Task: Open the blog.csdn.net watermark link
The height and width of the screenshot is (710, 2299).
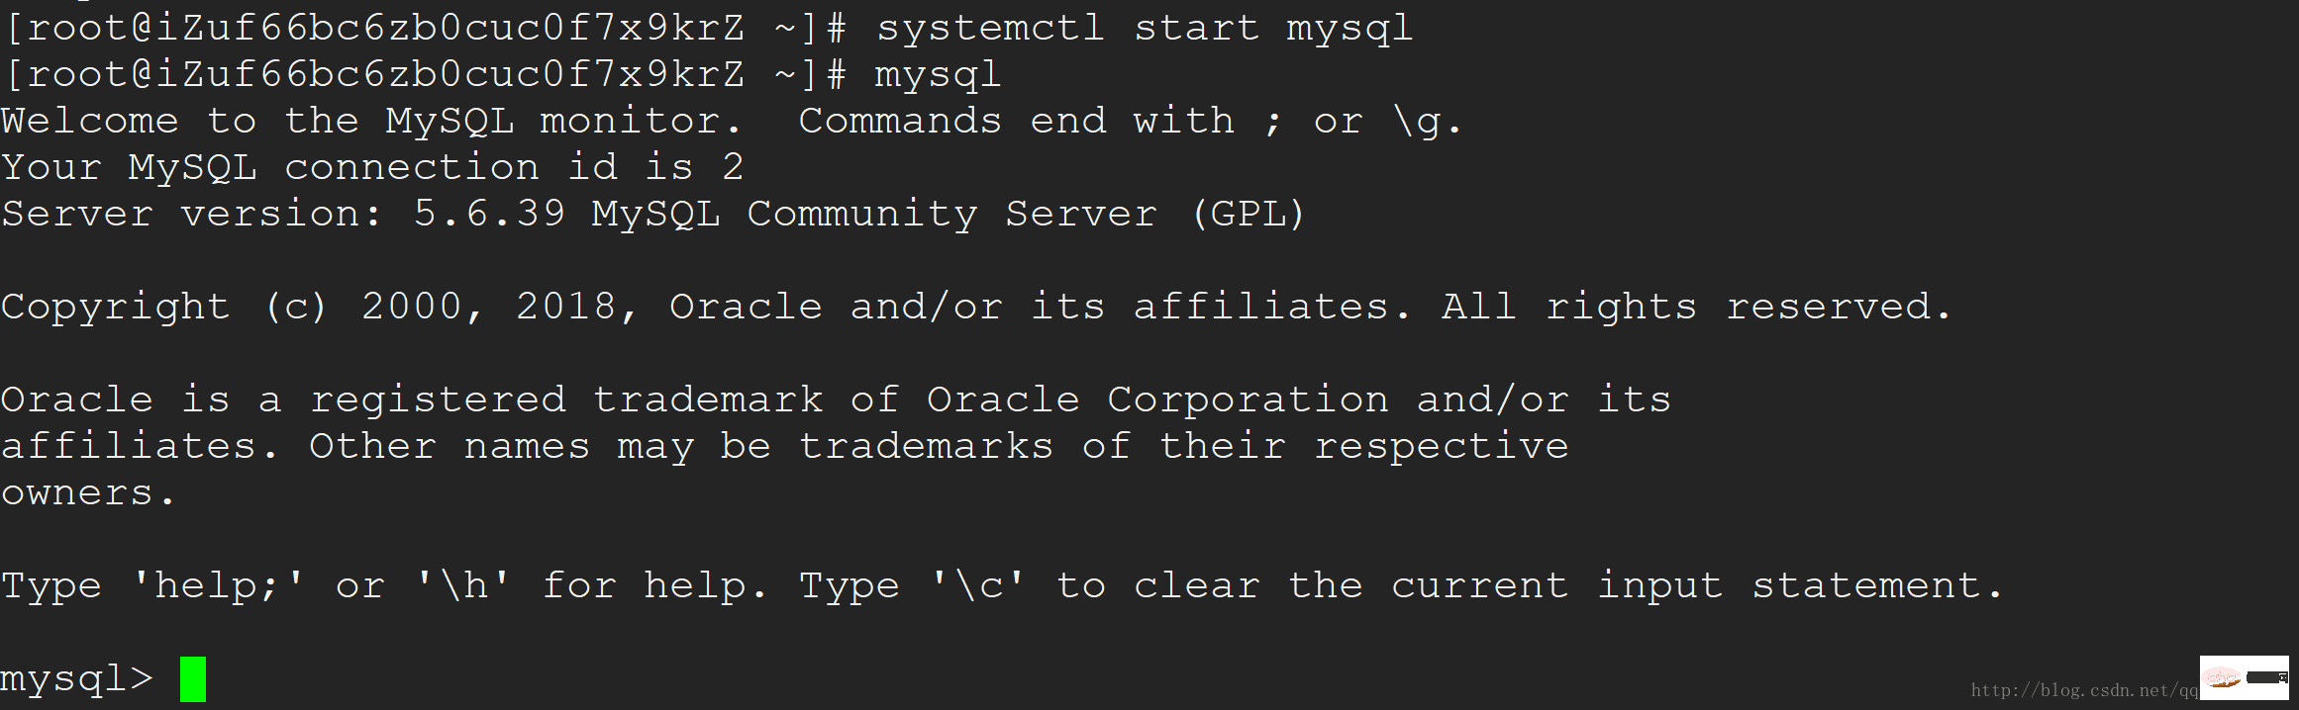Action: tap(2084, 690)
